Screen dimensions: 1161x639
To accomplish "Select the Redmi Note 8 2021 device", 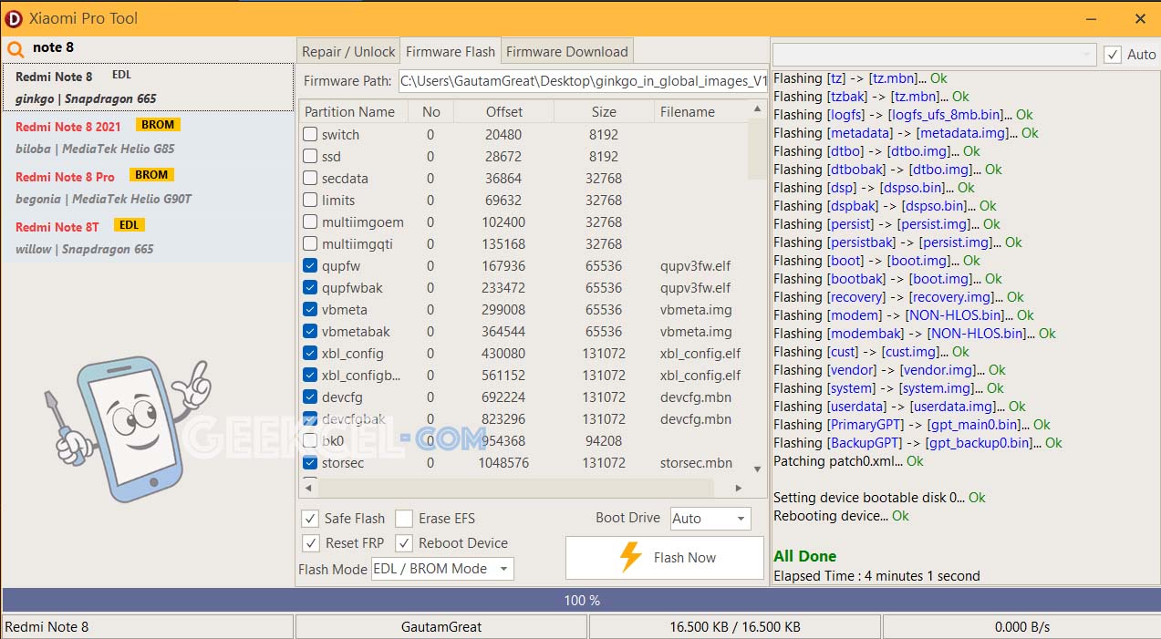I will (149, 137).
